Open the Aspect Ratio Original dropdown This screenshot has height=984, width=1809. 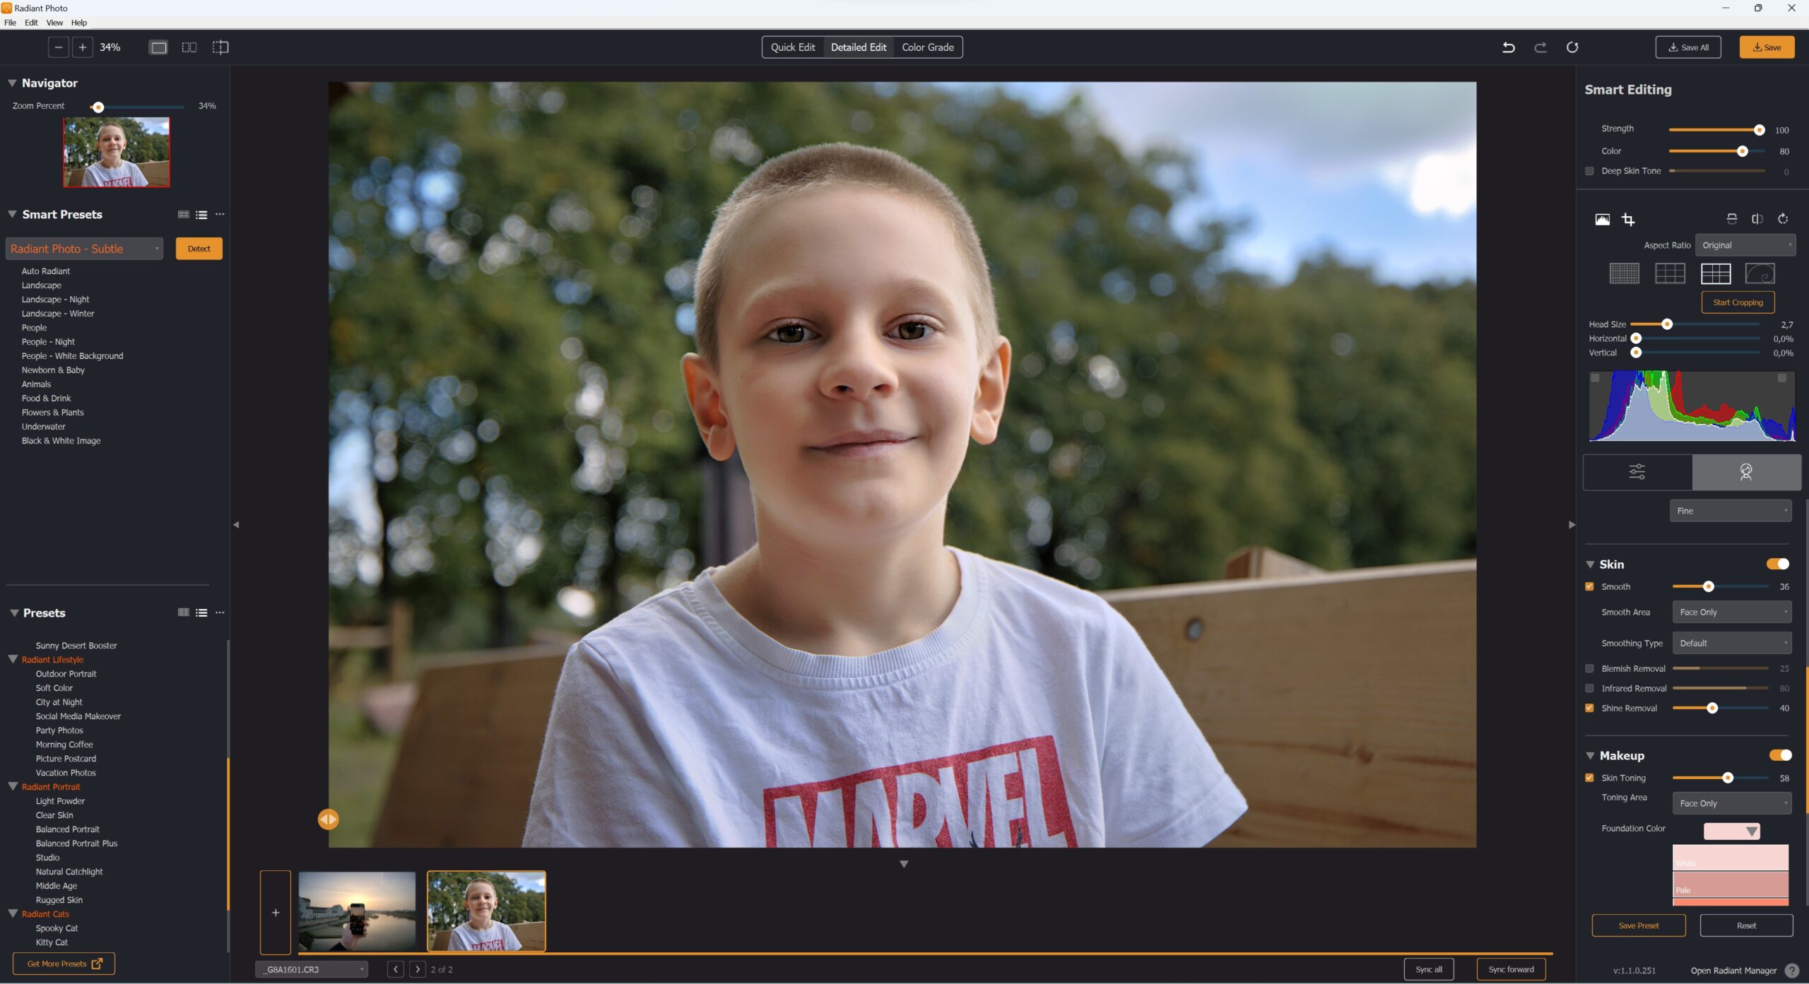(x=1745, y=245)
